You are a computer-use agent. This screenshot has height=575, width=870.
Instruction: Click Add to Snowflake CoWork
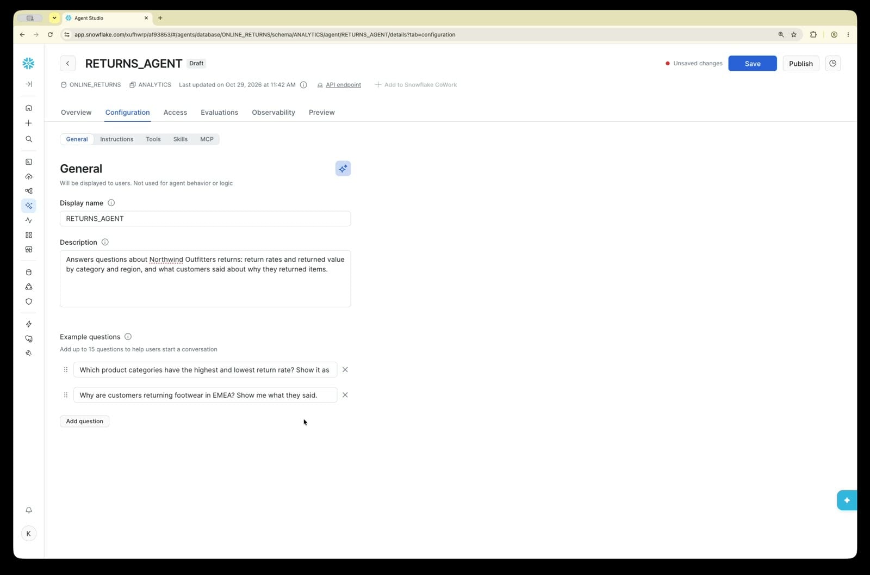[416, 85]
